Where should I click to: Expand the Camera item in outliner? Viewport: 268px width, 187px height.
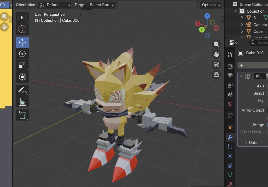(x=242, y=24)
